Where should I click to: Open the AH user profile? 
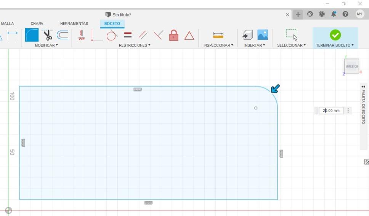pyautogui.click(x=359, y=14)
